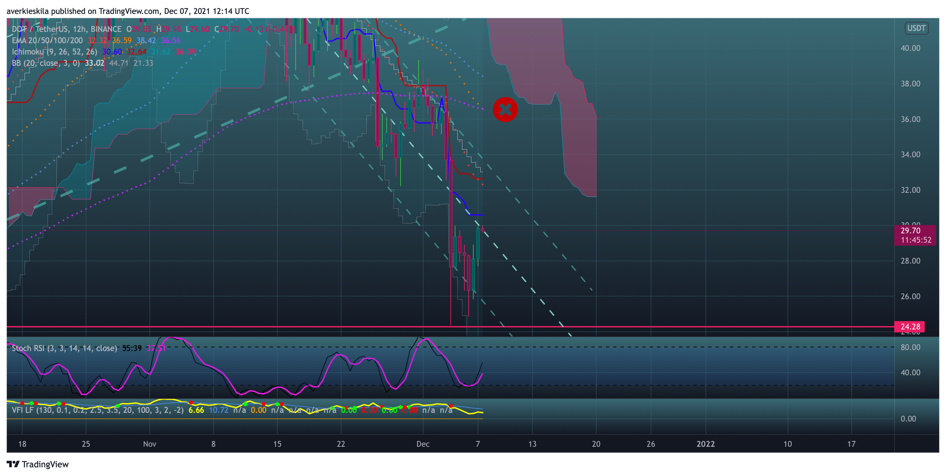
Task: Click the 38.00 price axis label
Action: click(910, 83)
